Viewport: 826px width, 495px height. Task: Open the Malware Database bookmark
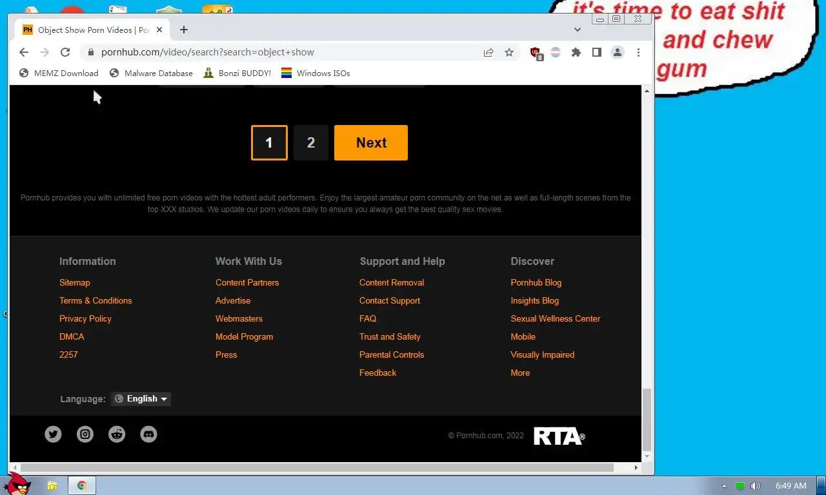pyautogui.click(x=151, y=73)
